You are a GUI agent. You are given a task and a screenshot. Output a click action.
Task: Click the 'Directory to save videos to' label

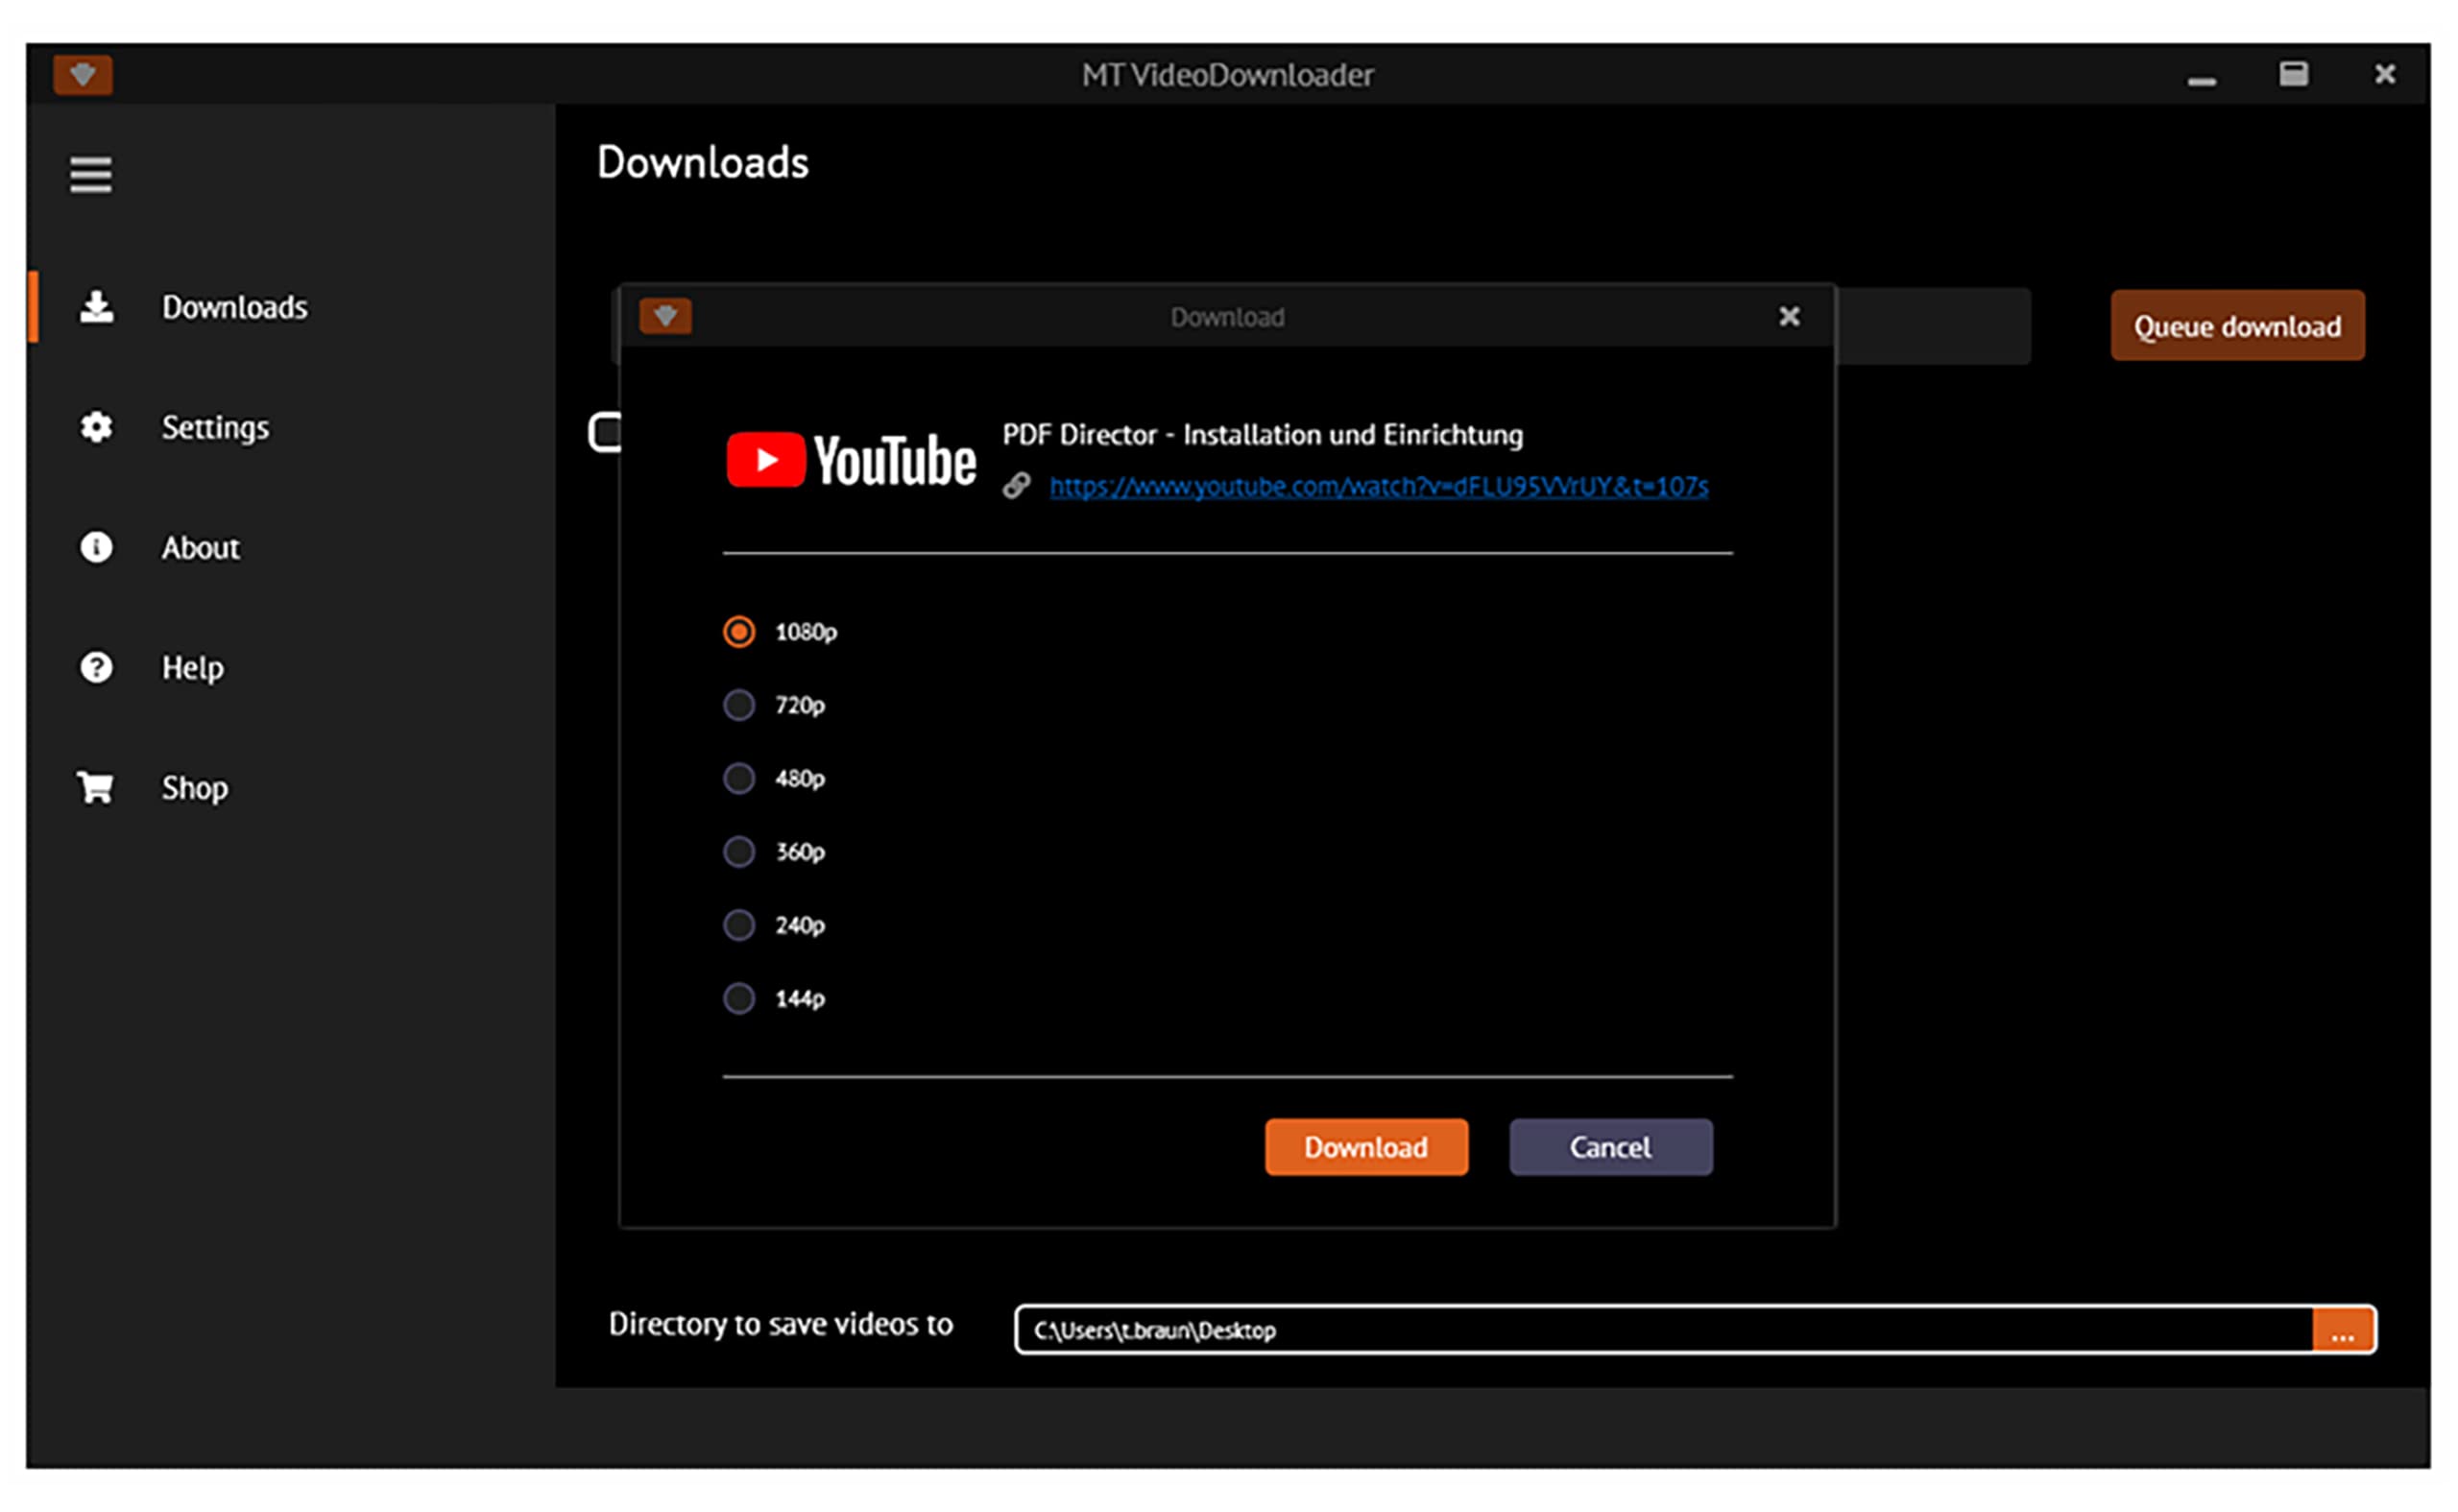(780, 1324)
